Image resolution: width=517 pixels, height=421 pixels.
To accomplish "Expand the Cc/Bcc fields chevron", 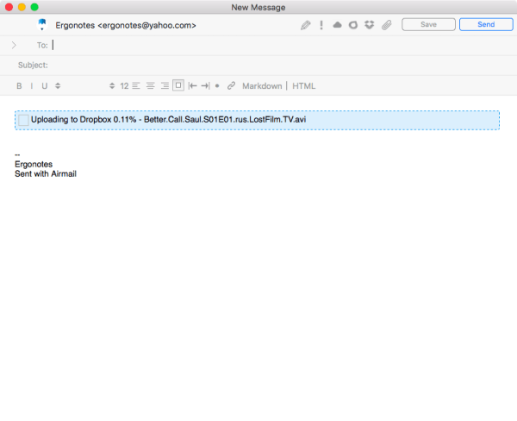I will point(14,45).
